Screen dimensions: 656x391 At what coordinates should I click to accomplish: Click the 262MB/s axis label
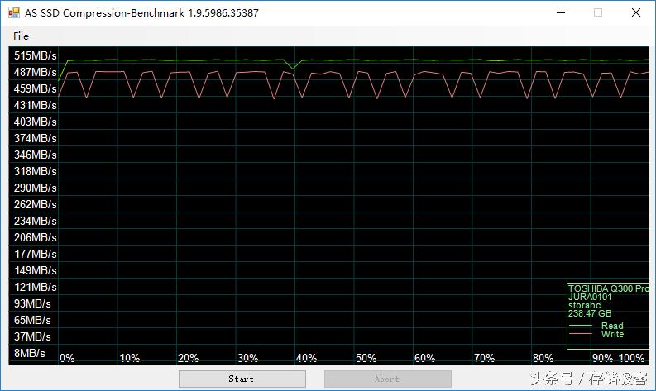click(x=35, y=204)
